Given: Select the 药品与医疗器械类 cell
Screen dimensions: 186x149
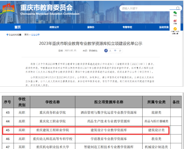Looking at the screenshot, I should click(x=156, y=121).
